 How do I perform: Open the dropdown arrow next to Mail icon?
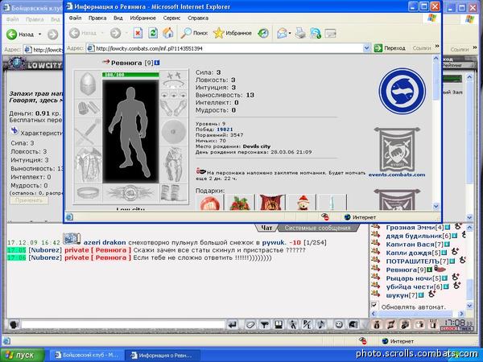coord(290,33)
